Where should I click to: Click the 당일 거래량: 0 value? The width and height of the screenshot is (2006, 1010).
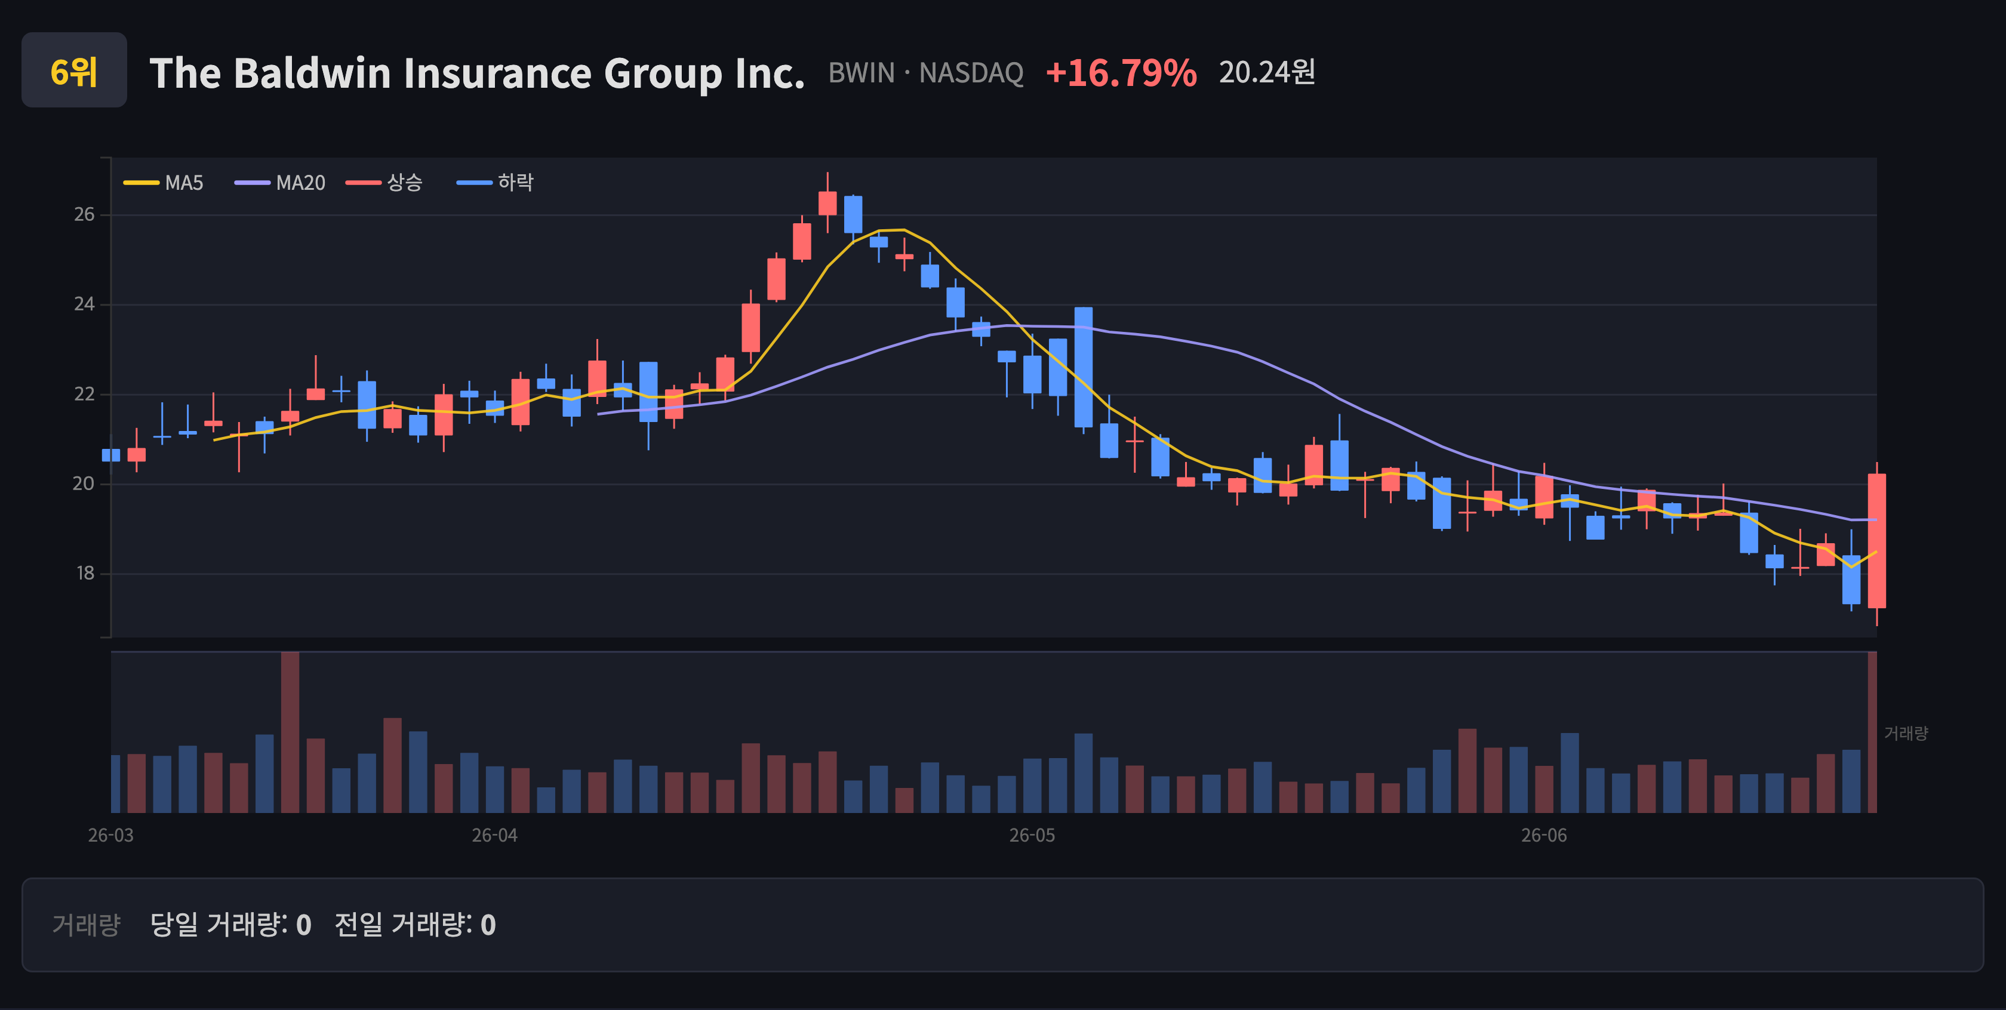tap(230, 924)
